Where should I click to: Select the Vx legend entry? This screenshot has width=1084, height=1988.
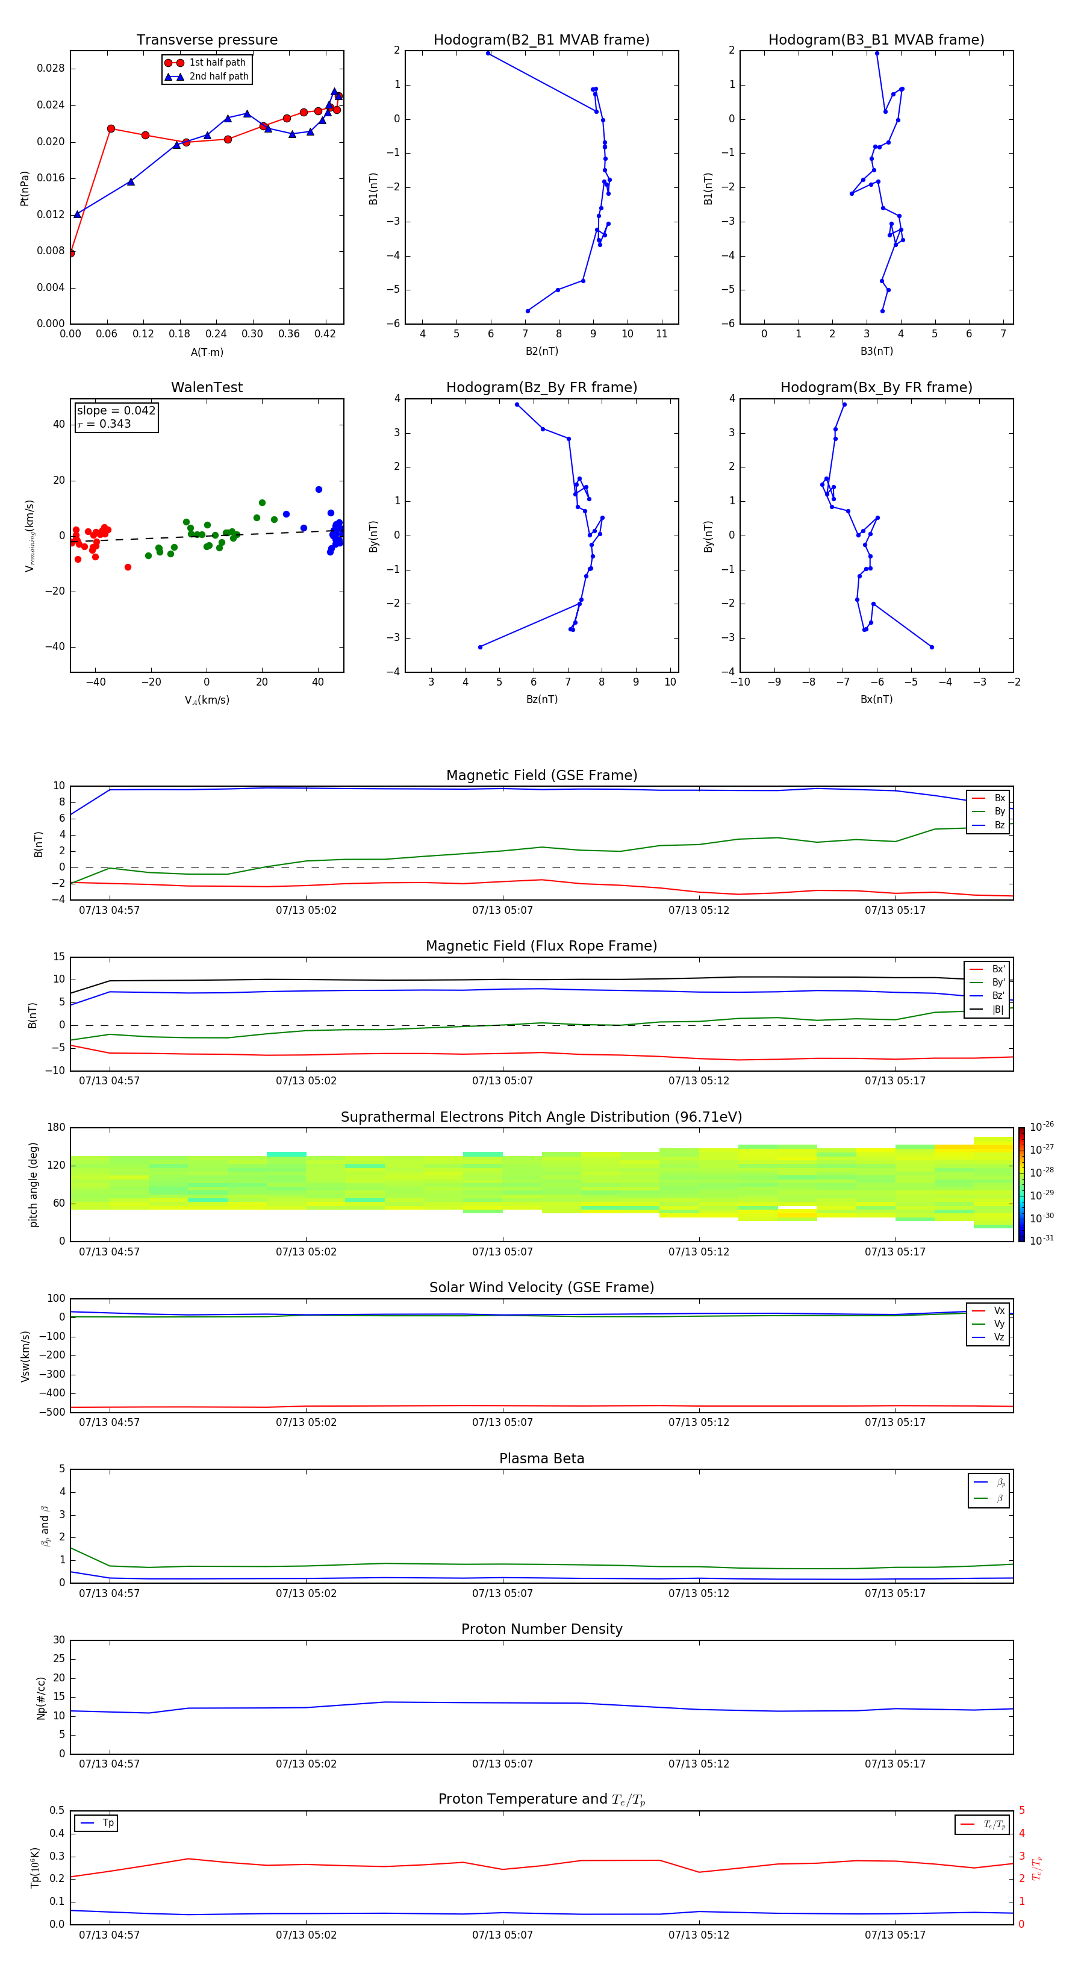988,1310
